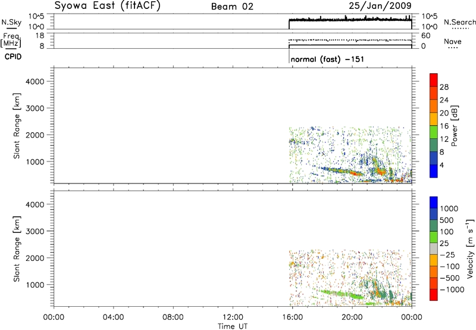The image size is (476, 330).
Task: Click the "4000" range tick in Power panel
Action: point(35,82)
